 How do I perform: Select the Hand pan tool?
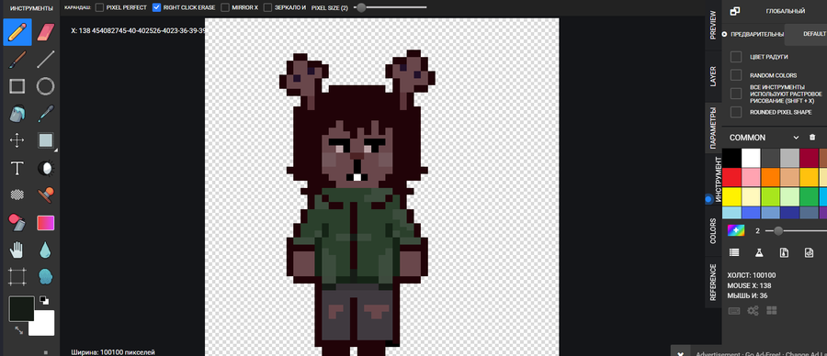point(17,250)
